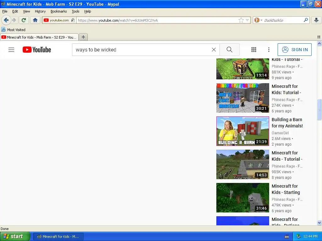Click the '2.6M views' text
Screen dimensions: 322x241
[x=281, y=138]
